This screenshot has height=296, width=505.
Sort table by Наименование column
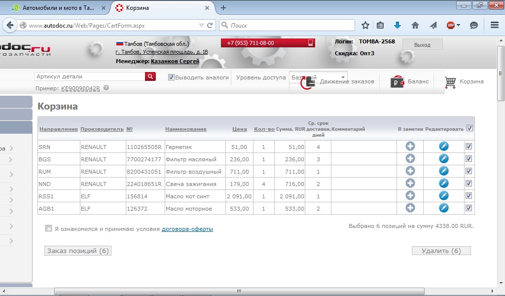click(x=186, y=129)
